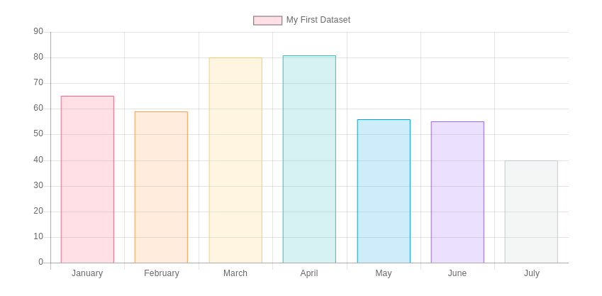Click the July axis label
Screen dimensions: 602x296
point(532,273)
